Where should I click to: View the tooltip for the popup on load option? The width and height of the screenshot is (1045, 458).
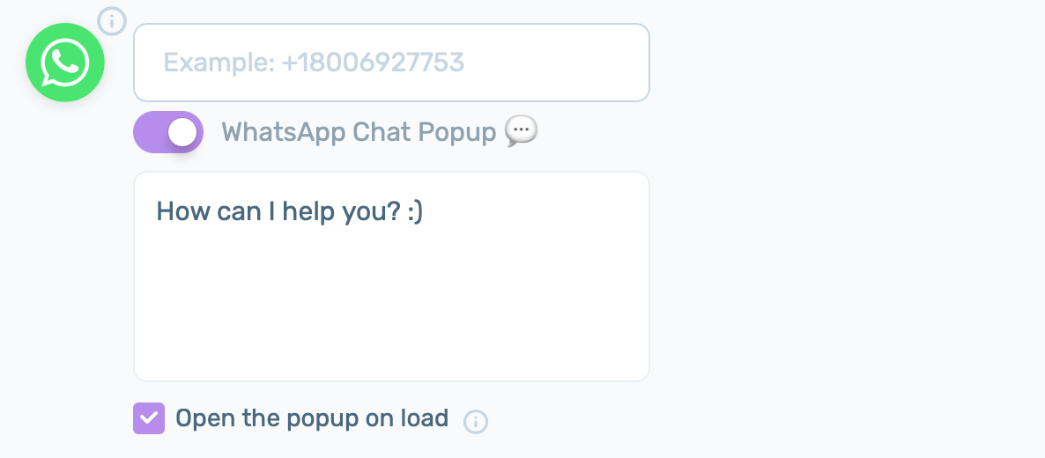tap(476, 422)
